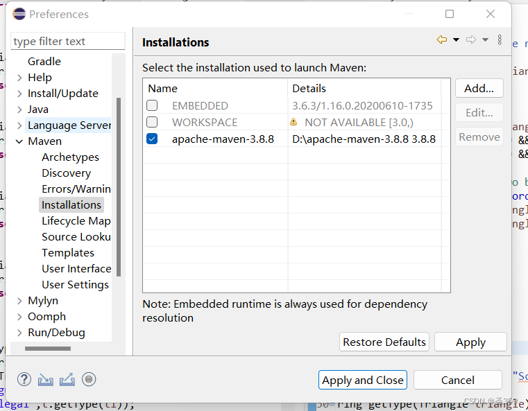Click the D:\apache-maven-3.8.8 3.8.8 details cell
The image size is (528, 411).
[364, 139]
